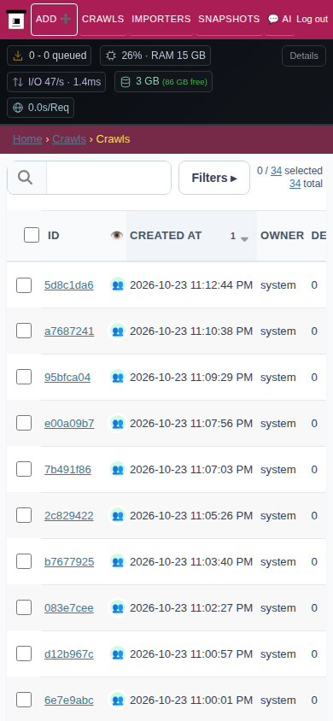333x721 pixels.
Task: Open crawl 5d8c1da6
Action: coord(69,285)
